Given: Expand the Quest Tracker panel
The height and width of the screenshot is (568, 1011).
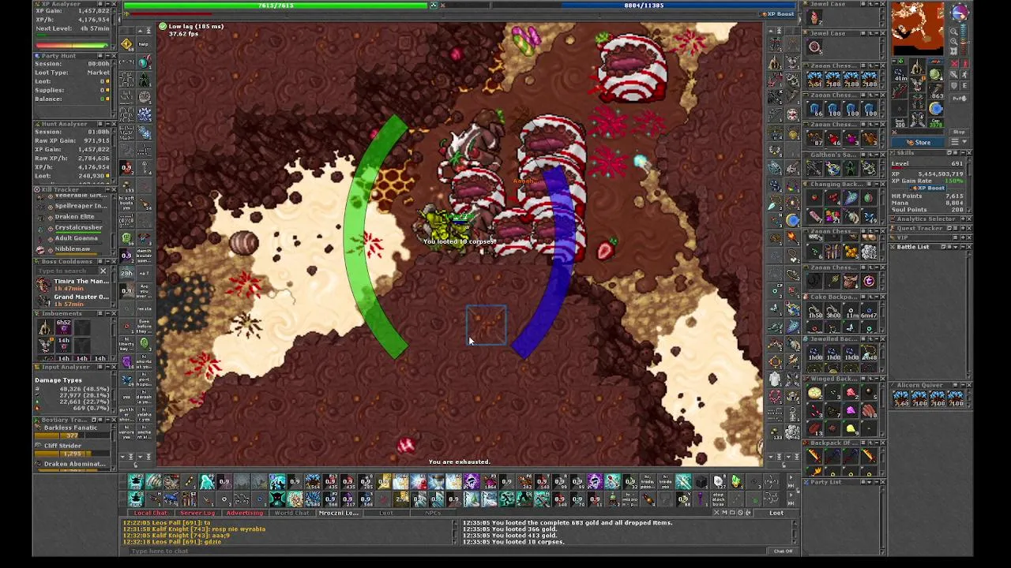Looking at the screenshot, I should click(x=964, y=228).
